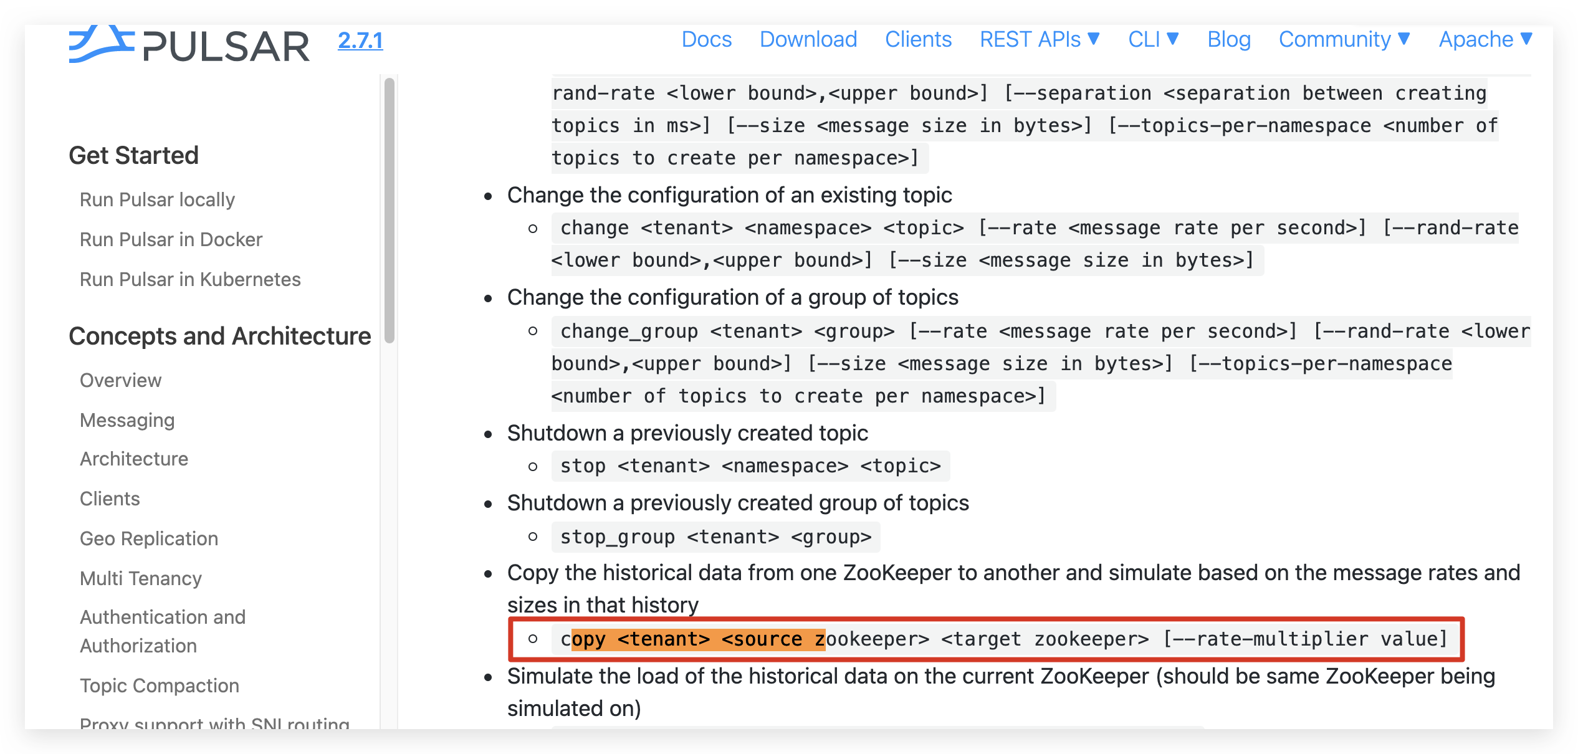The image size is (1578, 754).
Task: Select Run Pulsar in Kubernetes
Action: (190, 279)
